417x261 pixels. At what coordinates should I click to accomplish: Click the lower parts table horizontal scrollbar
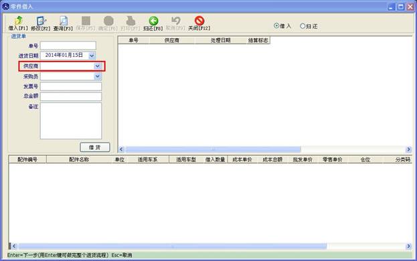212,246
